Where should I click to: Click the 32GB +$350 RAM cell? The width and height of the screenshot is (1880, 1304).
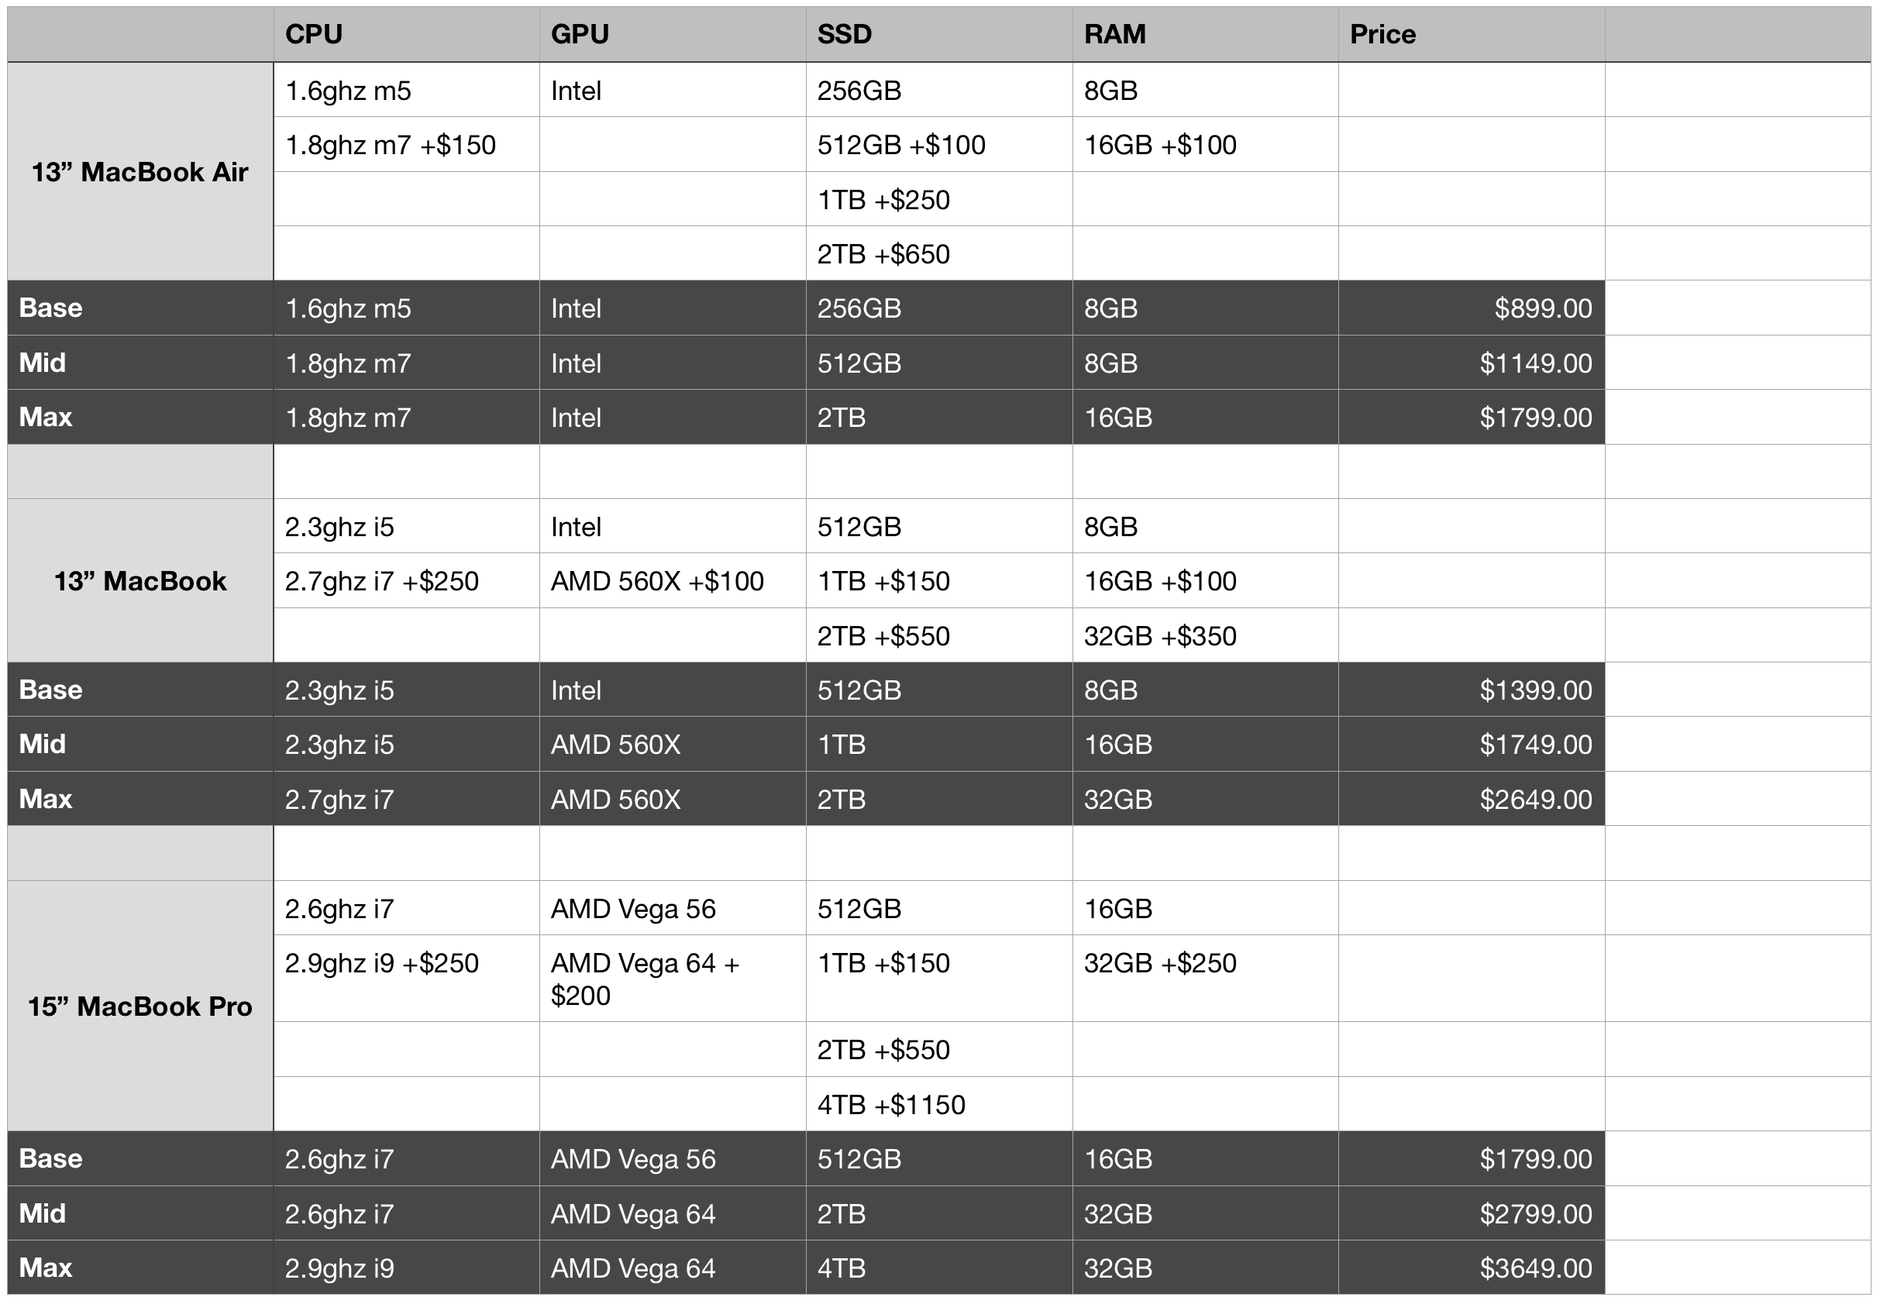[1205, 635]
